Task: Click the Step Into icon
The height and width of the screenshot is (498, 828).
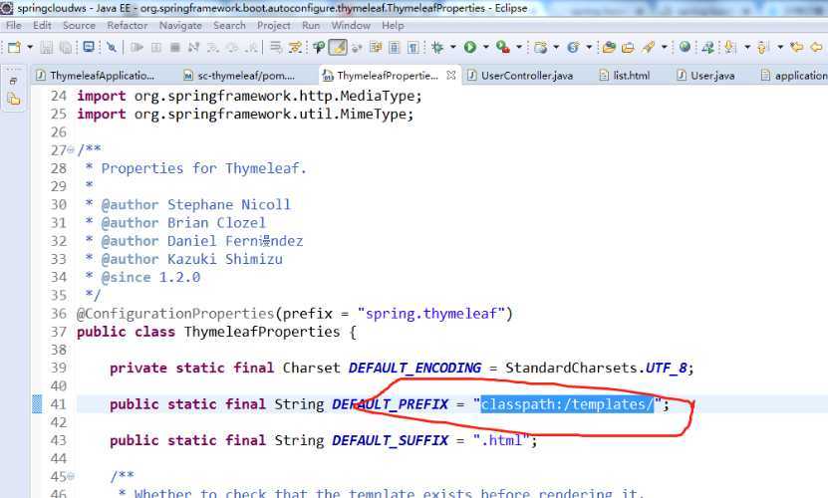Action: coord(213,48)
